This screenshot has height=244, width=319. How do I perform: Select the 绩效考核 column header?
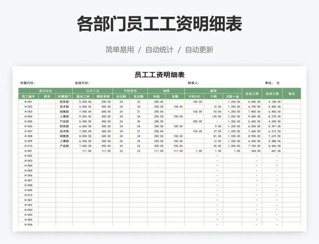(103, 96)
